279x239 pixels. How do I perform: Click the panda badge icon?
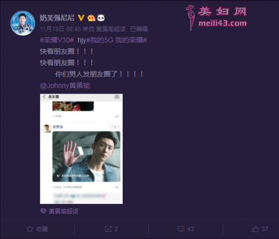tap(101, 18)
